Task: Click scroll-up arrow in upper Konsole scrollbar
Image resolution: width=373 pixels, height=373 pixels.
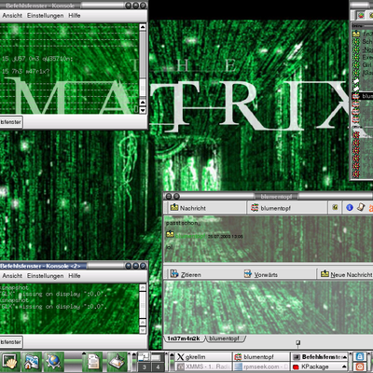Action: [143, 27]
